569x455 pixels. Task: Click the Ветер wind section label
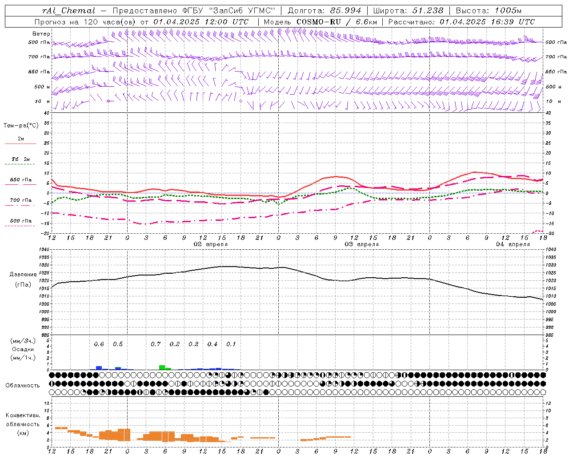pos(41,34)
